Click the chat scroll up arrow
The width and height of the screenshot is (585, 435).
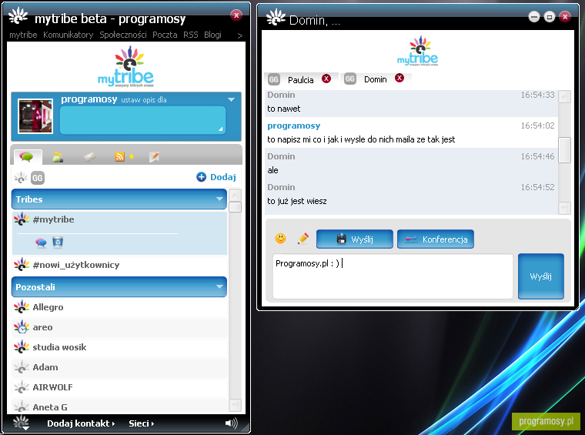(564, 97)
